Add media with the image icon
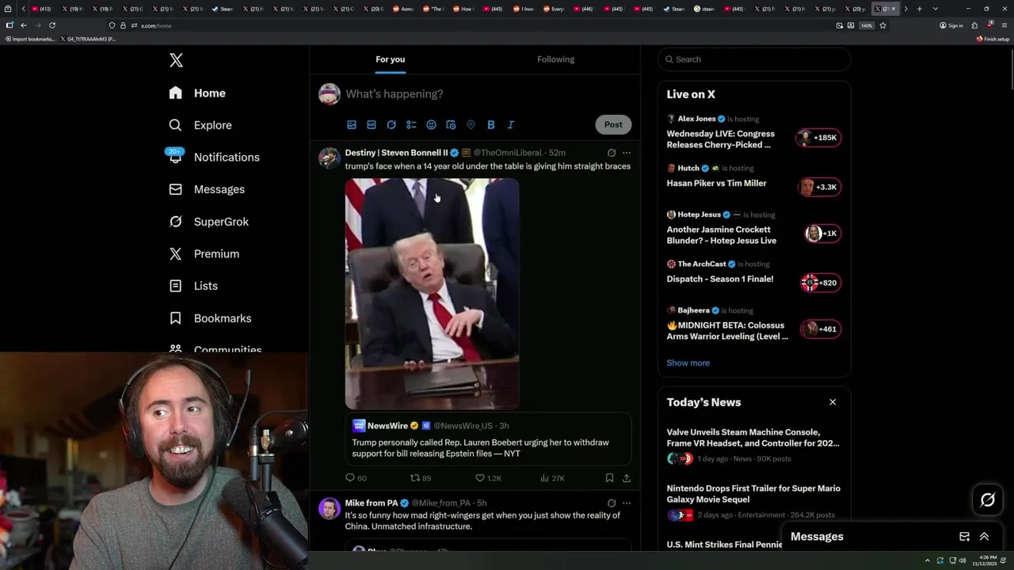1014x570 pixels. 352,124
